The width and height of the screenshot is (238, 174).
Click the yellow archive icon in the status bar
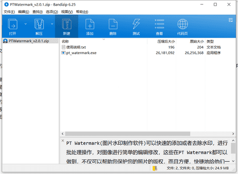pos(155,168)
